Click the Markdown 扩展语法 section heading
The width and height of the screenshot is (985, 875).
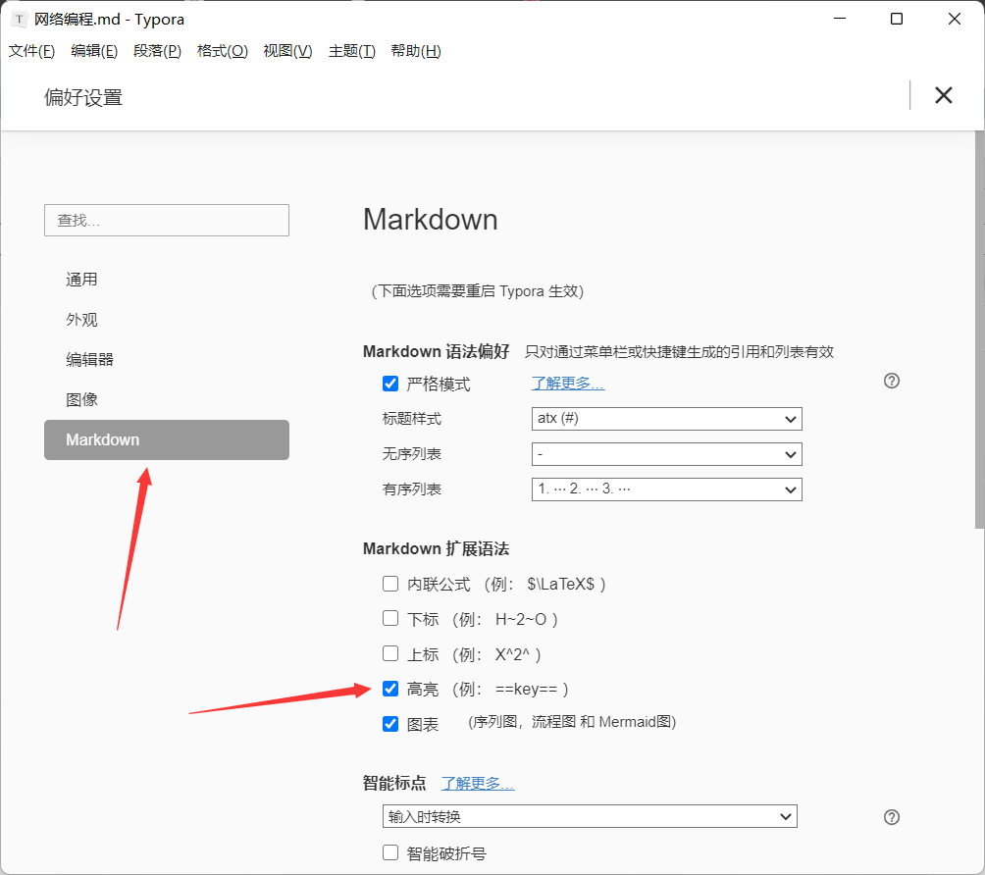click(x=436, y=548)
